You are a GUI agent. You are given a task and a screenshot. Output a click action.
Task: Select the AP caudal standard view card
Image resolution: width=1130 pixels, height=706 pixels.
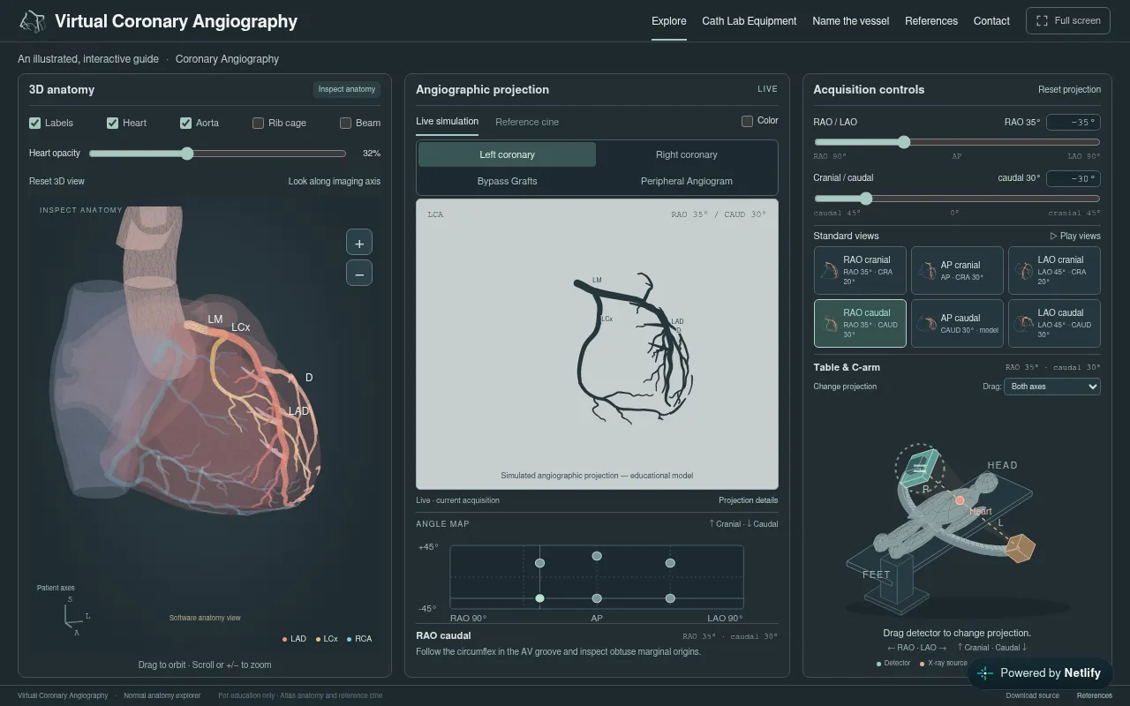pyautogui.click(x=957, y=324)
